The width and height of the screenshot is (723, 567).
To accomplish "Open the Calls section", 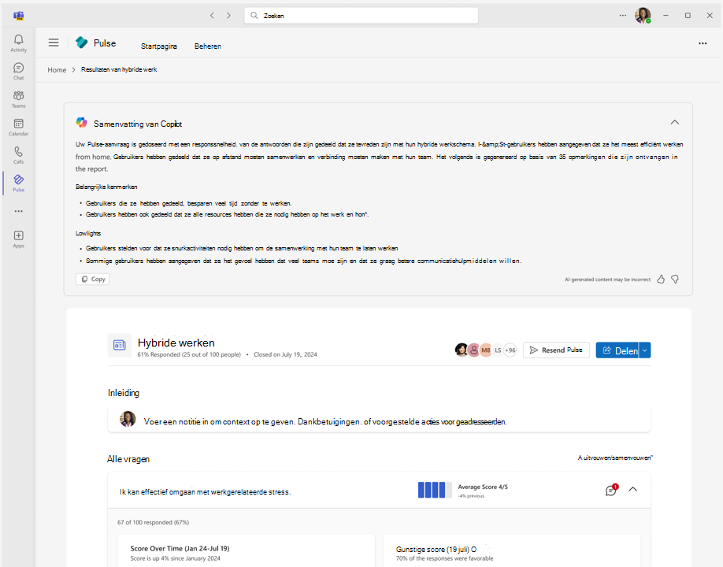I will 17,154.
